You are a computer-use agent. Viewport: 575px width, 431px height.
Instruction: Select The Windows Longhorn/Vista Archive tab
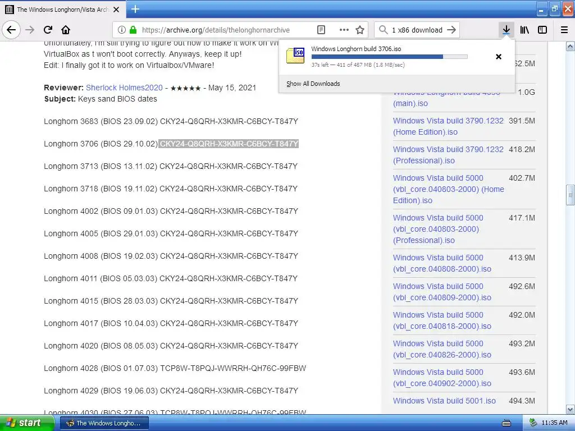[x=63, y=10]
